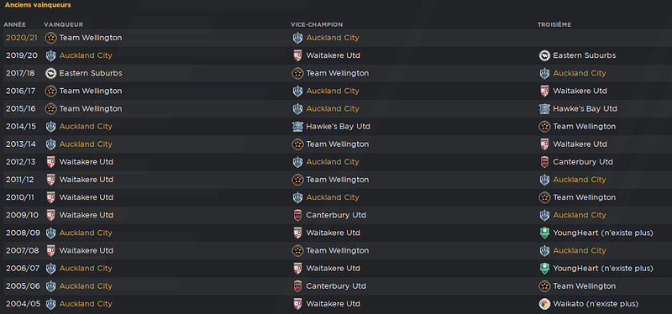The height and width of the screenshot is (314, 672).
Task: Click YoungHeart badge in 2008/09 third-place row
Action: 544,233
